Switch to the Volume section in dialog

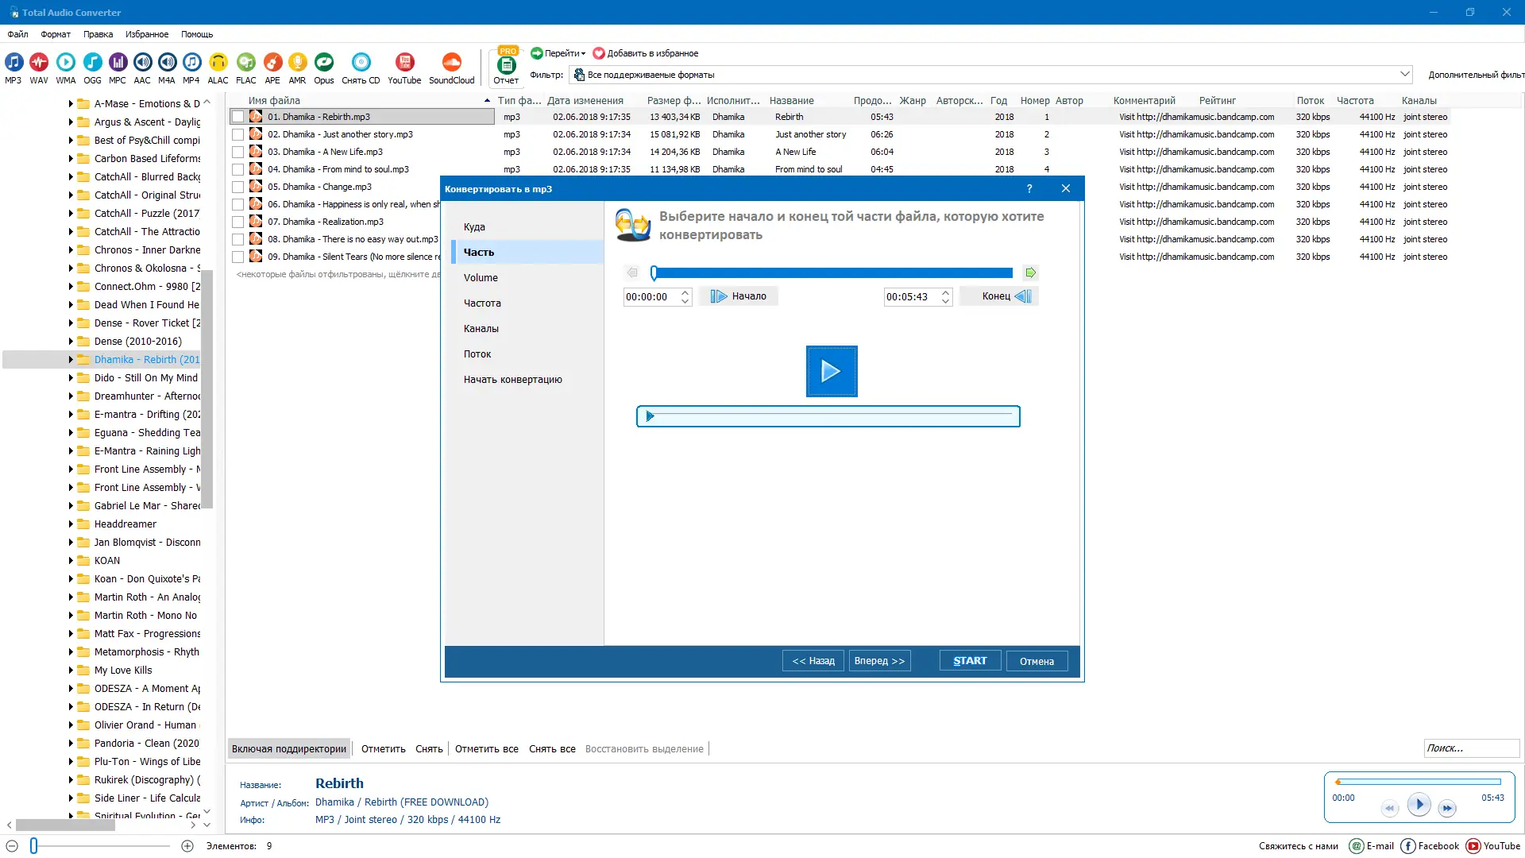(x=481, y=278)
